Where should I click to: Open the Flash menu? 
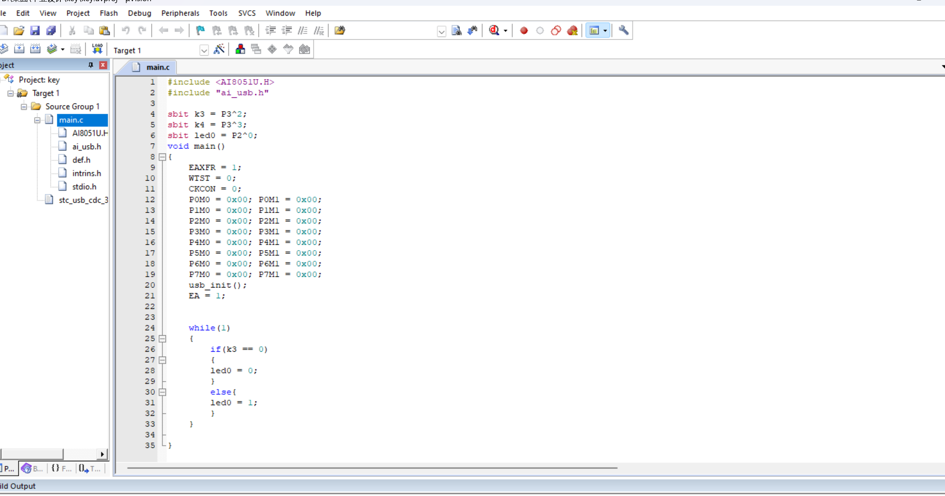(109, 13)
